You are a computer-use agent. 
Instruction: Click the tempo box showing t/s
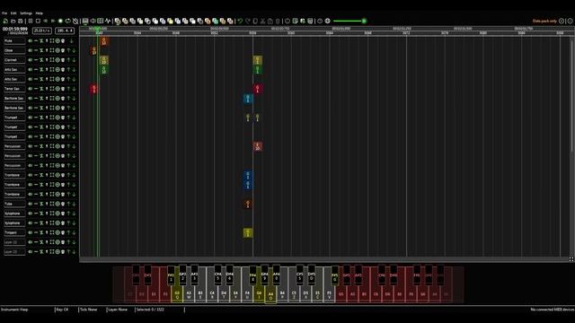42,31
